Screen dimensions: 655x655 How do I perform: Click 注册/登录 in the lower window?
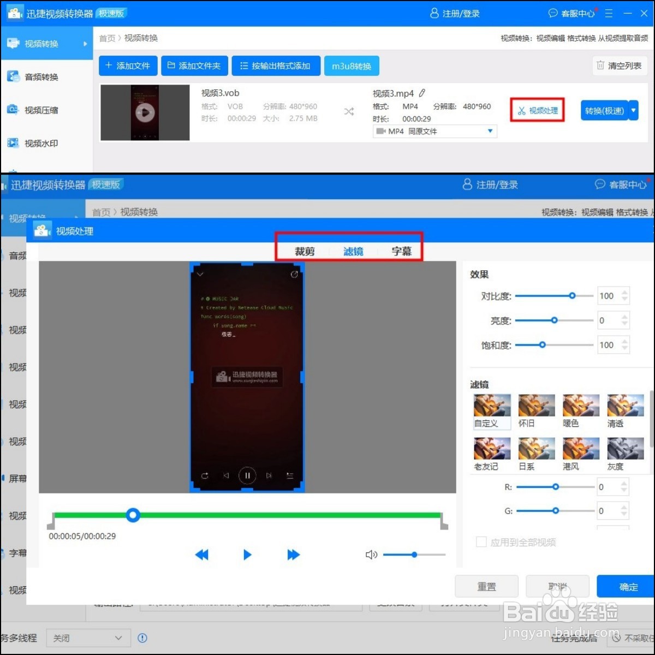490,185
